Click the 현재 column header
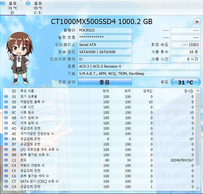Viewport: 203px width, 194px height. point(100,91)
